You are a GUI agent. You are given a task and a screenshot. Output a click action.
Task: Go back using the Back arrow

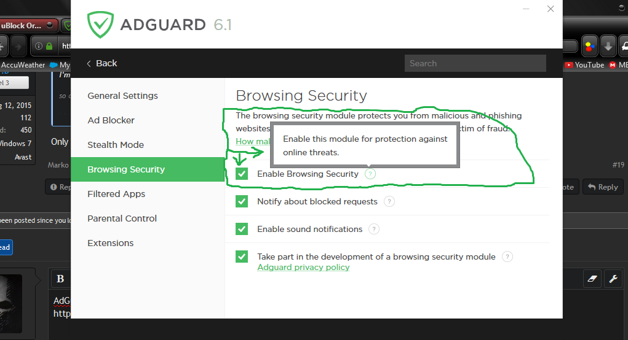[101, 63]
